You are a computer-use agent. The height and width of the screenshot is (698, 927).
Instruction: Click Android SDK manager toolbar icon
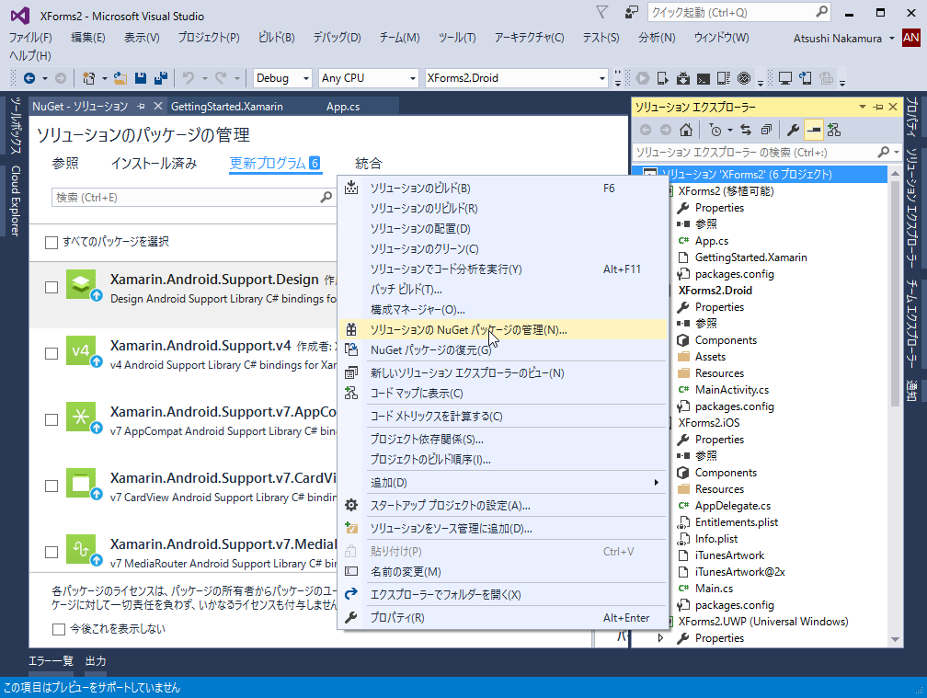click(x=682, y=78)
